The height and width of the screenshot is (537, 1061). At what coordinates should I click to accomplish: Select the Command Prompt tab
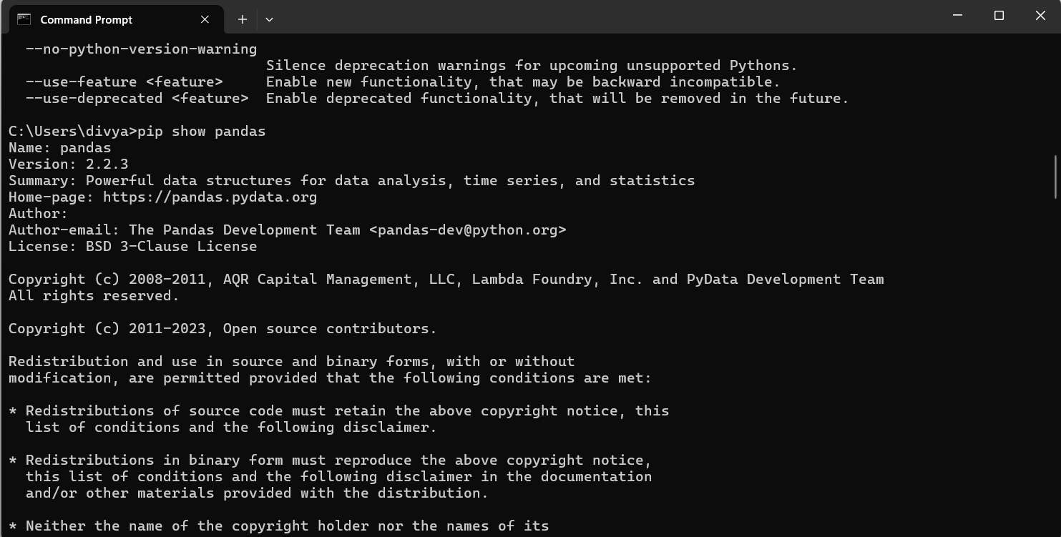tap(116, 19)
